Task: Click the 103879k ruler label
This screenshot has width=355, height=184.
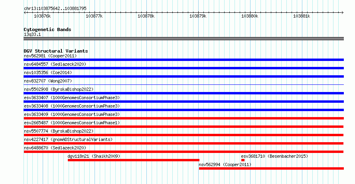Action: click(x=198, y=16)
